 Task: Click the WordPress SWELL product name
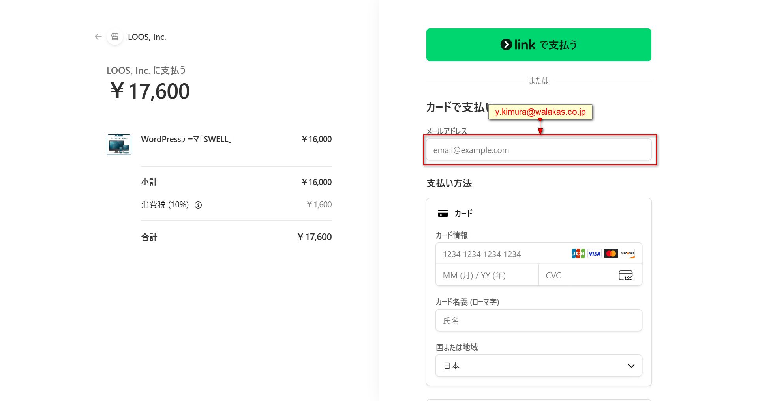[x=186, y=139]
